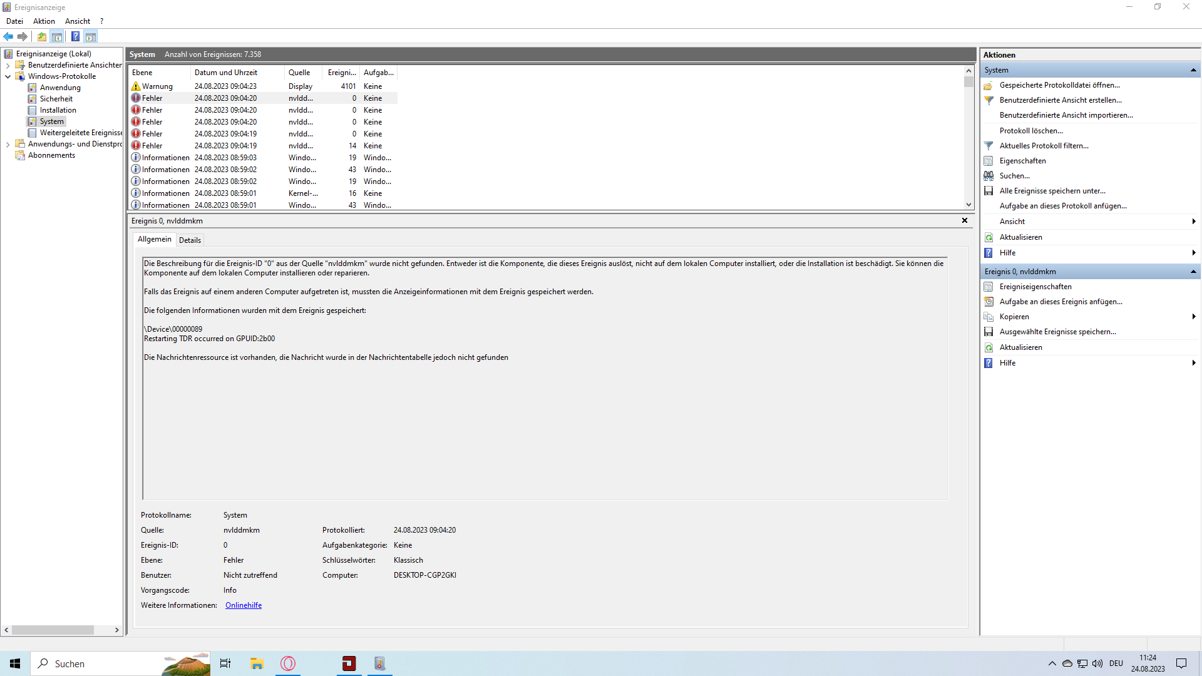Switch to the Details tab

[x=190, y=240]
